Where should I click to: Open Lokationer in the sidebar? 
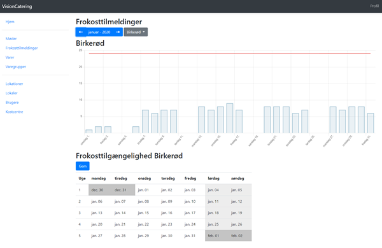[15, 84]
